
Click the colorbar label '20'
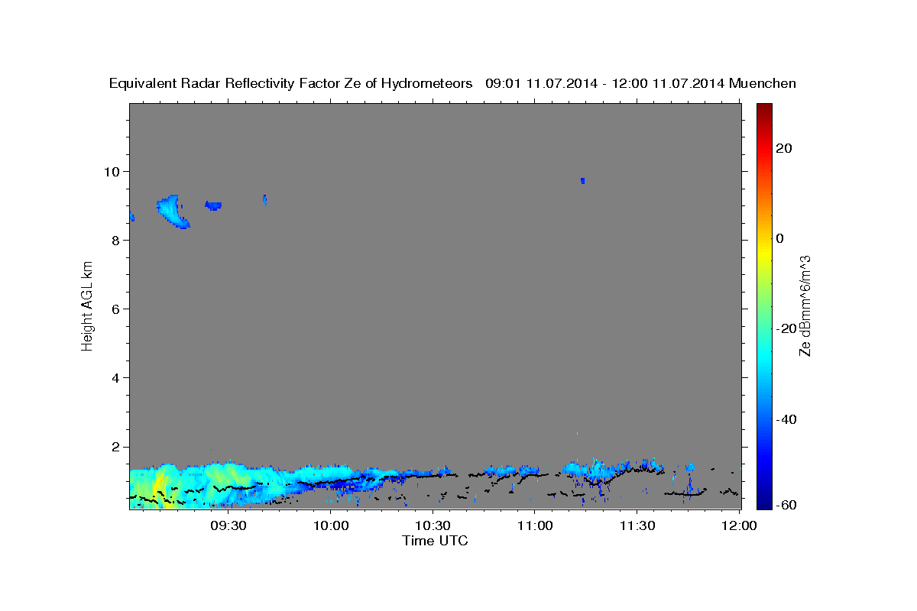click(x=785, y=148)
